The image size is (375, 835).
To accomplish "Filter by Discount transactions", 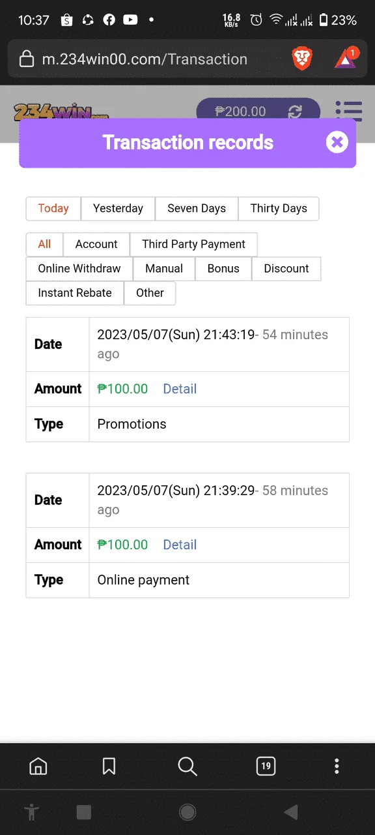I will [x=286, y=269].
